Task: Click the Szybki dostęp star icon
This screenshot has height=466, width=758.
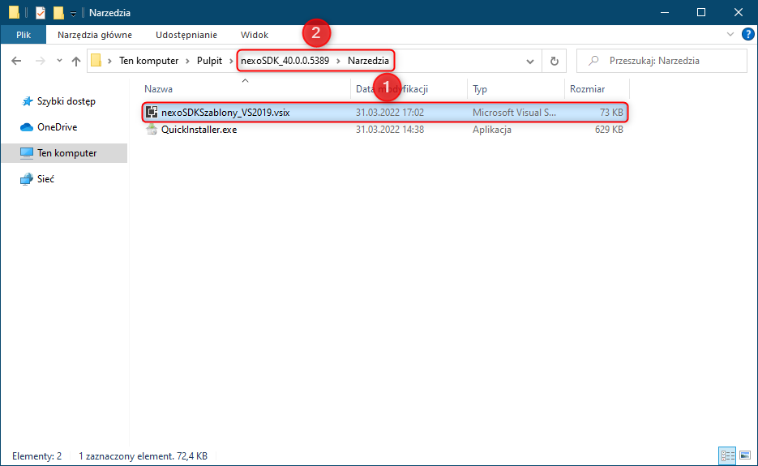Action: pyautogui.click(x=27, y=101)
